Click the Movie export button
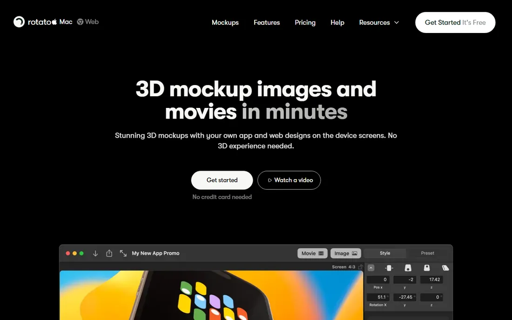 (312, 253)
